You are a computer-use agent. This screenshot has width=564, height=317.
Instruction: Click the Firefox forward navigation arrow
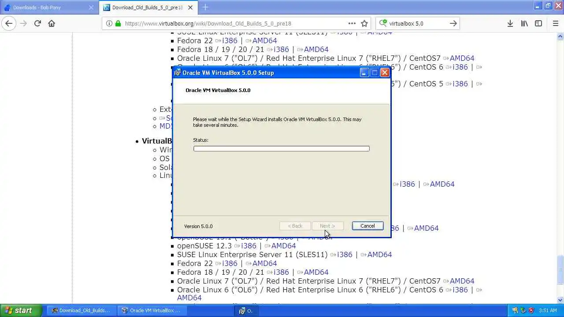(x=23, y=23)
